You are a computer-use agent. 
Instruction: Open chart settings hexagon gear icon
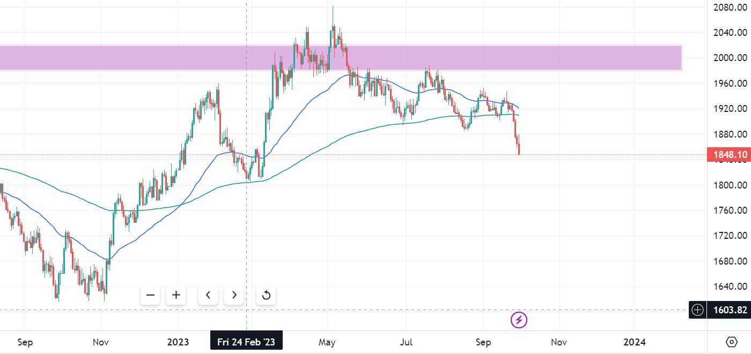coord(731,342)
